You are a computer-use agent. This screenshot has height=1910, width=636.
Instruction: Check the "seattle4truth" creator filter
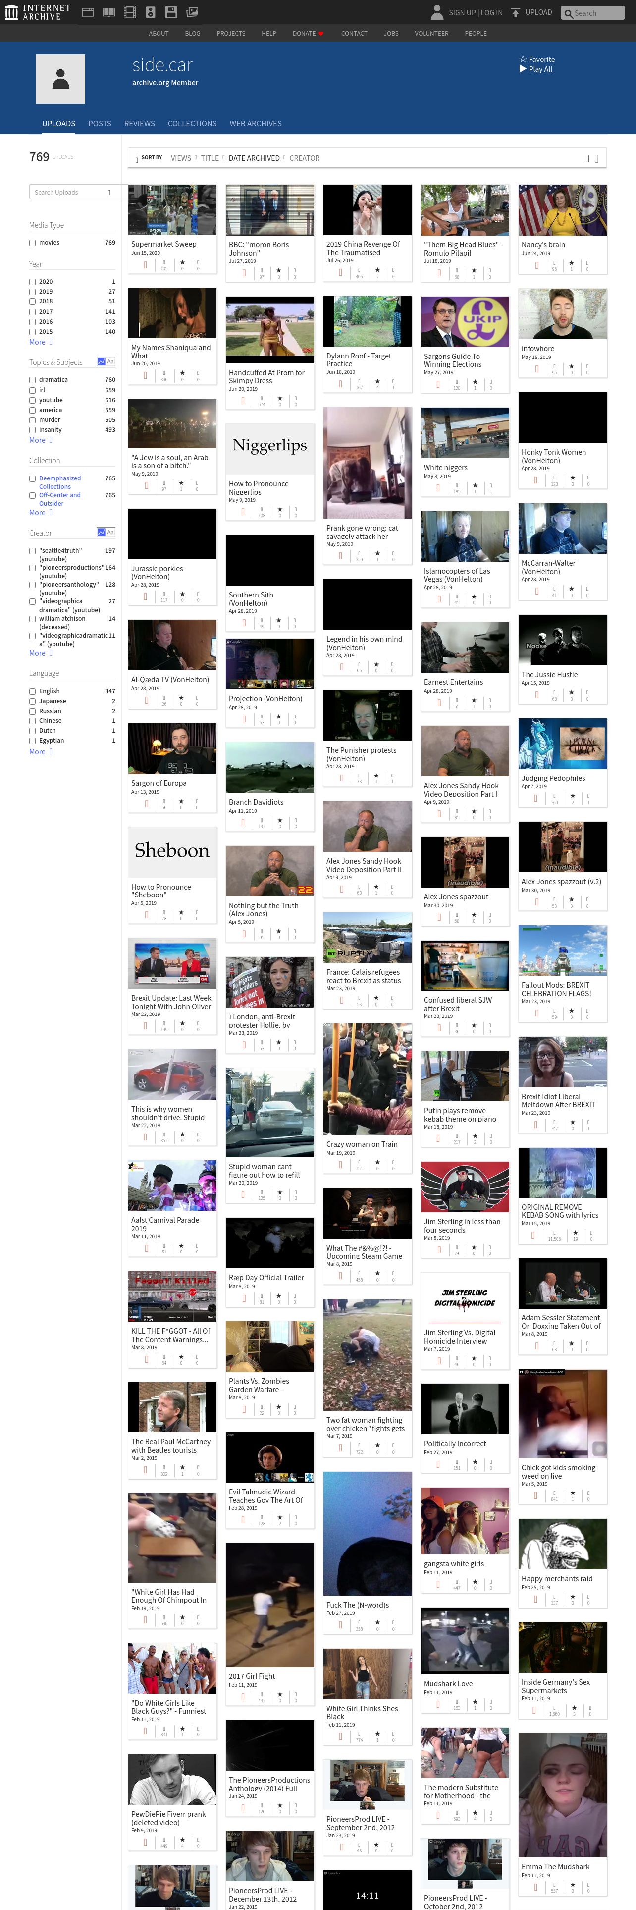(x=33, y=551)
